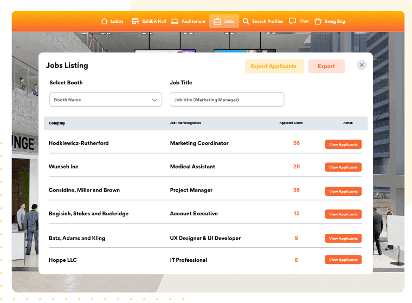The width and height of the screenshot is (412, 303).
Task: Select company Hoppe LLC
Action: [62, 260]
